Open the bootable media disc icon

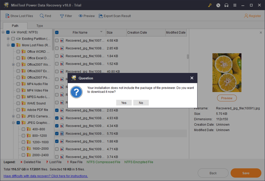(x=218, y=5)
